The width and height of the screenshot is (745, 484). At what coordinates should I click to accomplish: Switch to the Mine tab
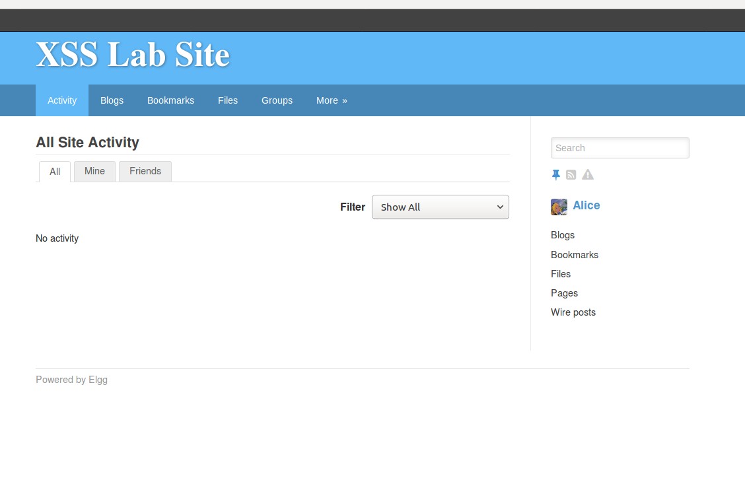point(94,171)
